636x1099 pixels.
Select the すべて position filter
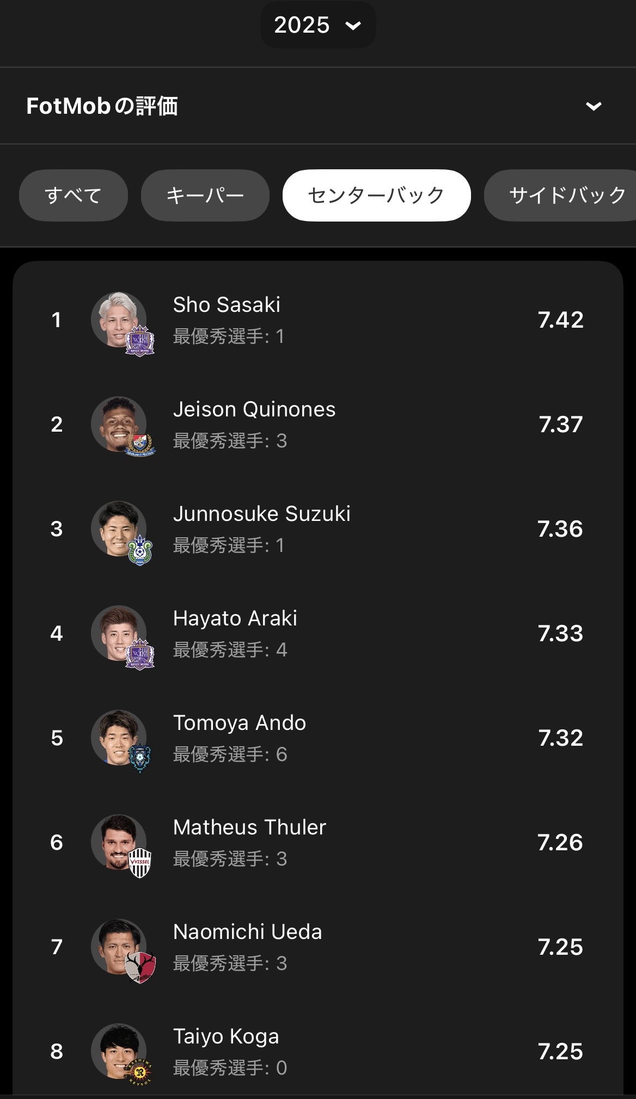pos(74,195)
